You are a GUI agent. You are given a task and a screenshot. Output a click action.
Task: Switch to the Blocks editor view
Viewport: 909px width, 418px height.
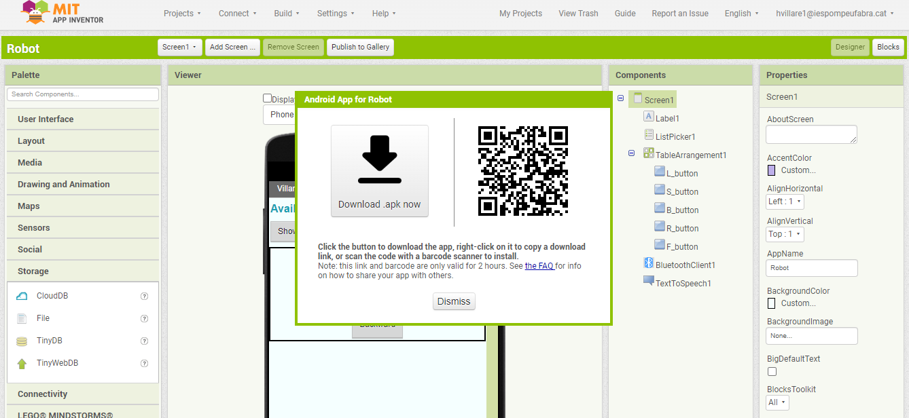tap(888, 47)
